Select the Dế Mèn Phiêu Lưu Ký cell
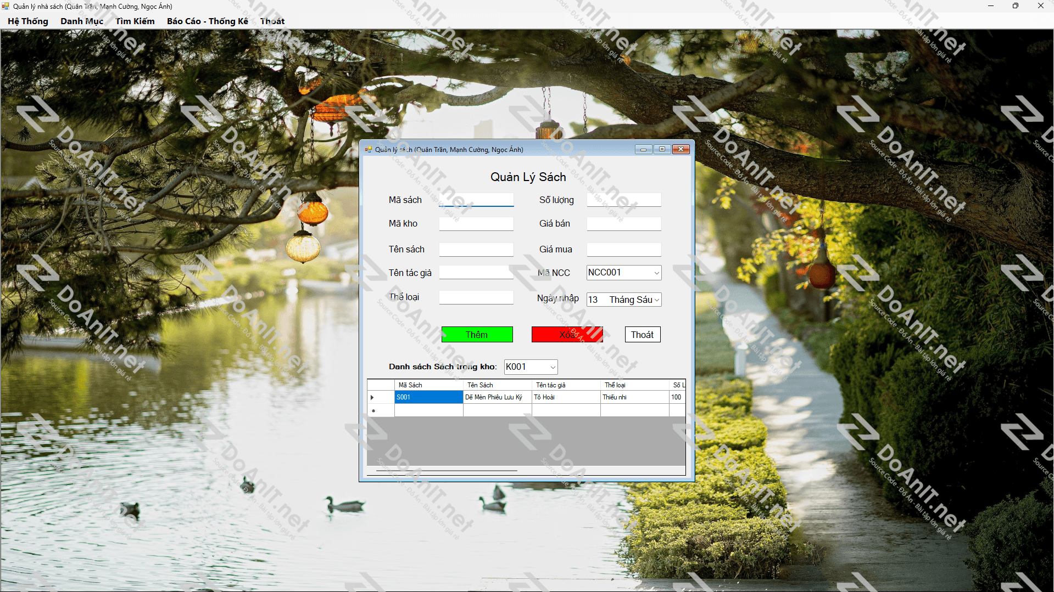This screenshot has height=592, width=1054. click(x=497, y=397)
